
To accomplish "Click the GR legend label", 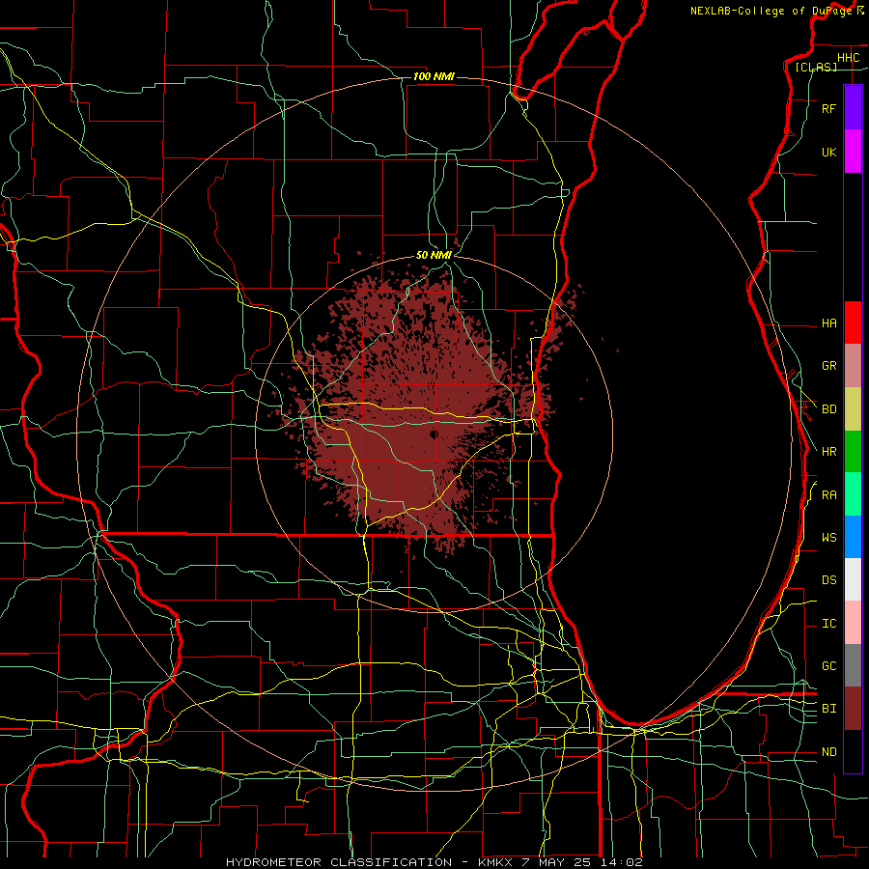I will [828, 366].
